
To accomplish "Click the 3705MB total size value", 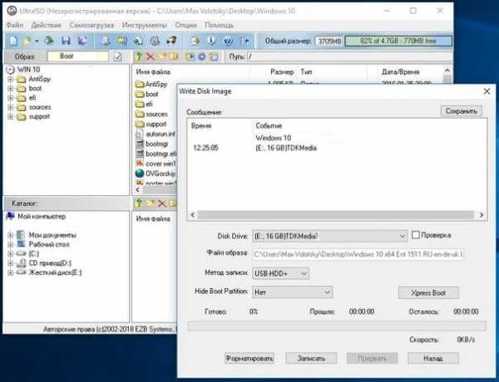I will (x=329, y=41).
